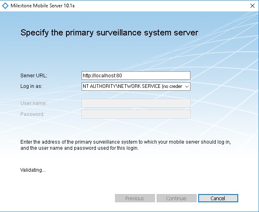Click the Milestone diamond logo icon
Image resolution: width=259 pixels, height=212 pixels.
5,6
